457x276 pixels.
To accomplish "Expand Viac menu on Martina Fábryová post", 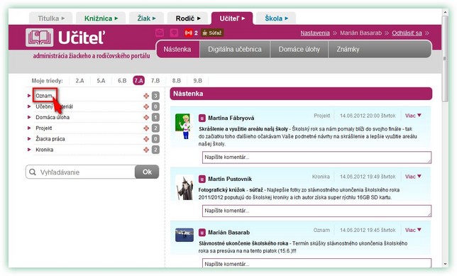I will [x=413, y=116].
